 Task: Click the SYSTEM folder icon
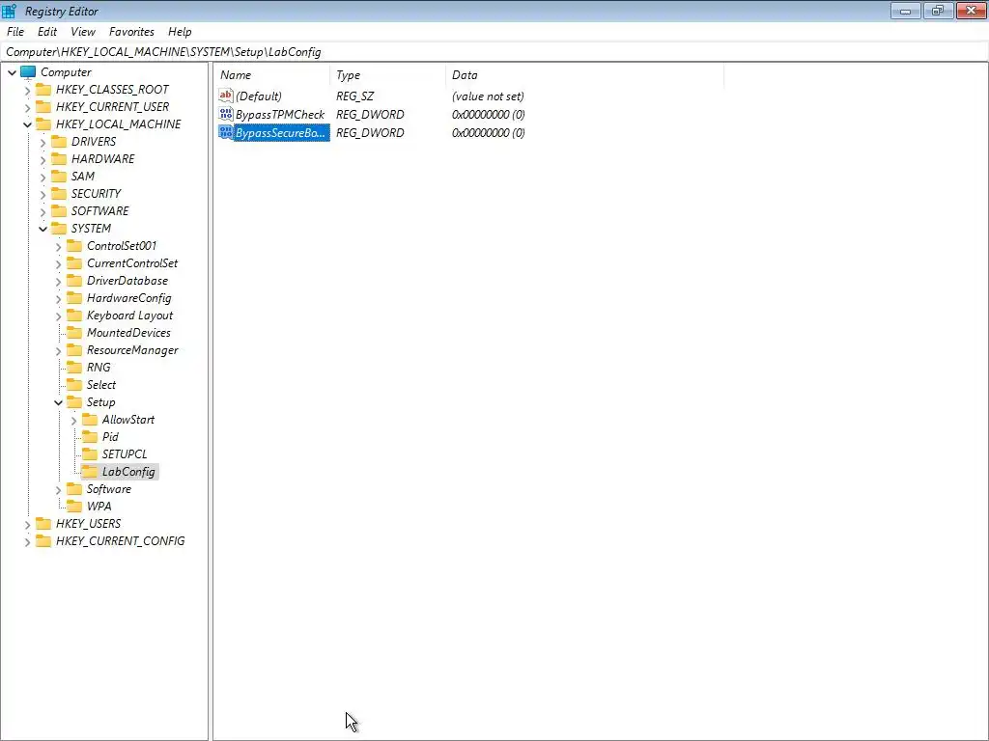59,228
